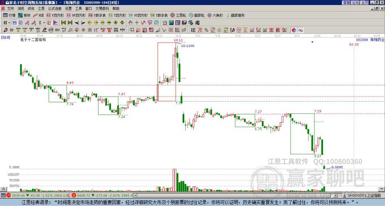The height and width of the screenshot is (206, 385).
Task: Click the horizontal scrollbar track
Action: [x=235, y=195]
